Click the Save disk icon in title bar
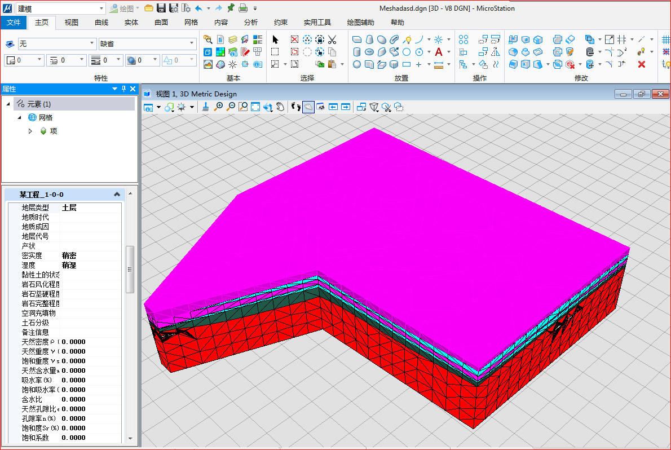The width and height of the screenshot is (671, 450). click(161, 8)
